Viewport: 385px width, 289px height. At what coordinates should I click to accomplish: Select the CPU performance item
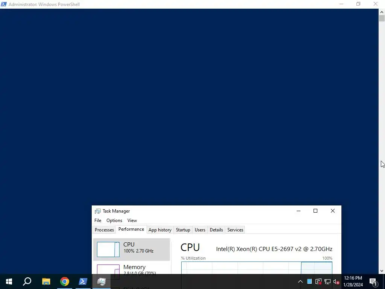132,249
